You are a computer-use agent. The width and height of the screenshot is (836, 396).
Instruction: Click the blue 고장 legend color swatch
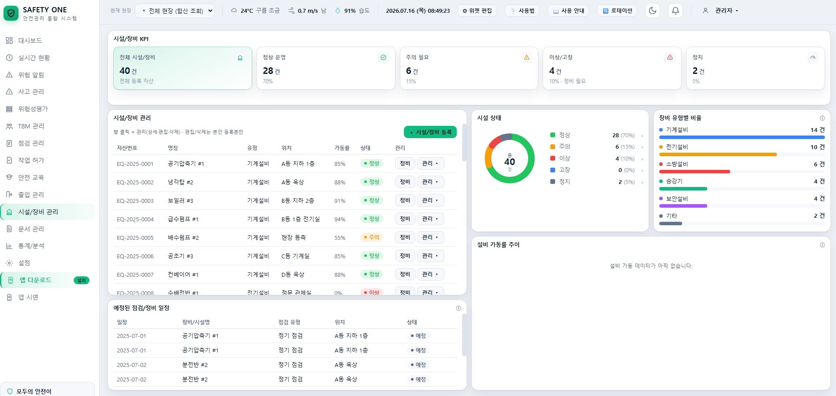(x=552, y=170)
